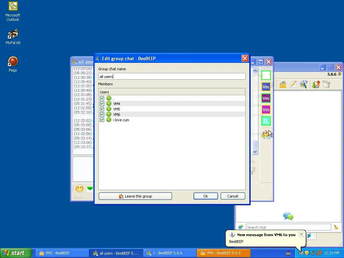Click the 5.8.6 version label
Viewport: 344px width, 258px height.
click(332, 74)
